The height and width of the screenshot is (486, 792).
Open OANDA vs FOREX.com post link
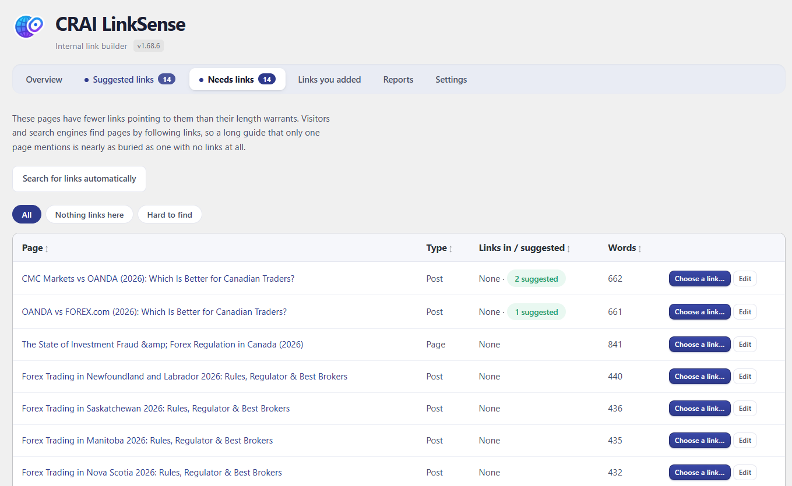(x=154, y=312)
